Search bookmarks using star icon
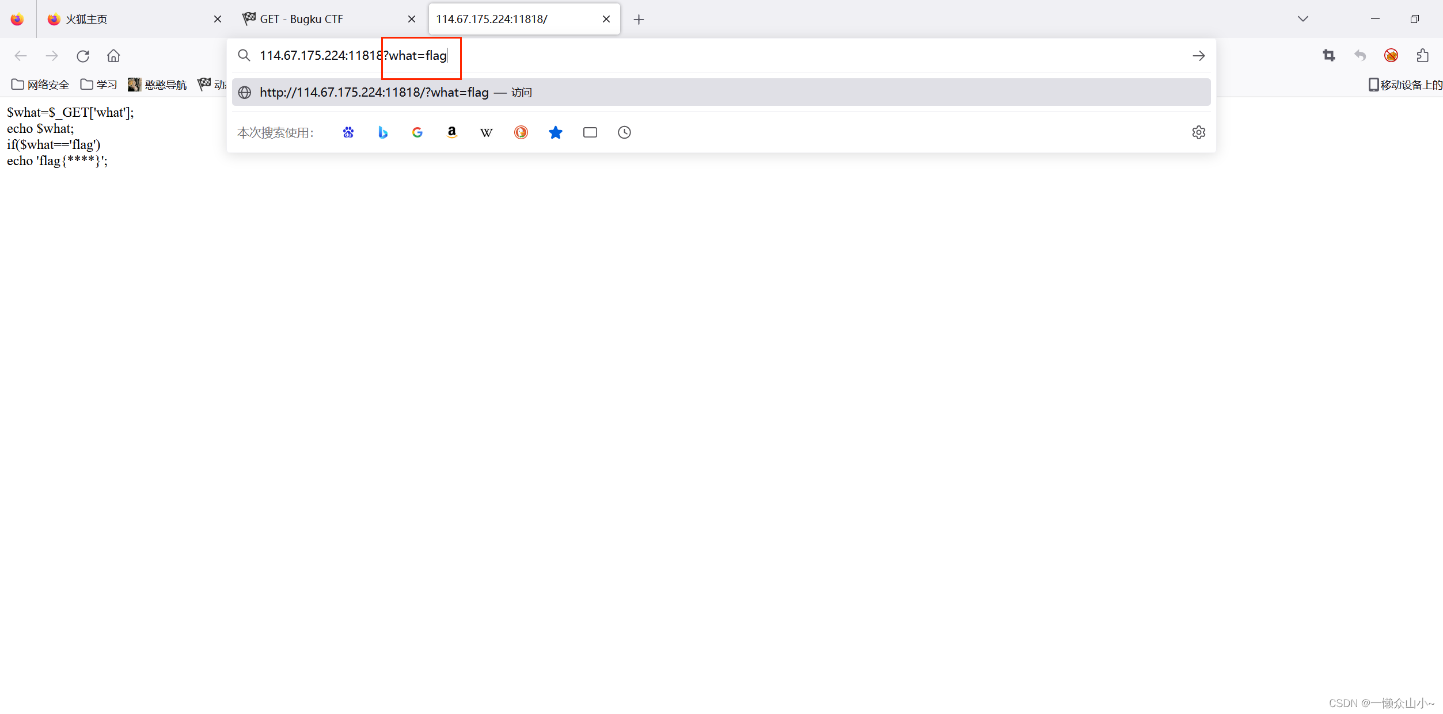This screenshot has width=1443, height=714. (556, 133)
